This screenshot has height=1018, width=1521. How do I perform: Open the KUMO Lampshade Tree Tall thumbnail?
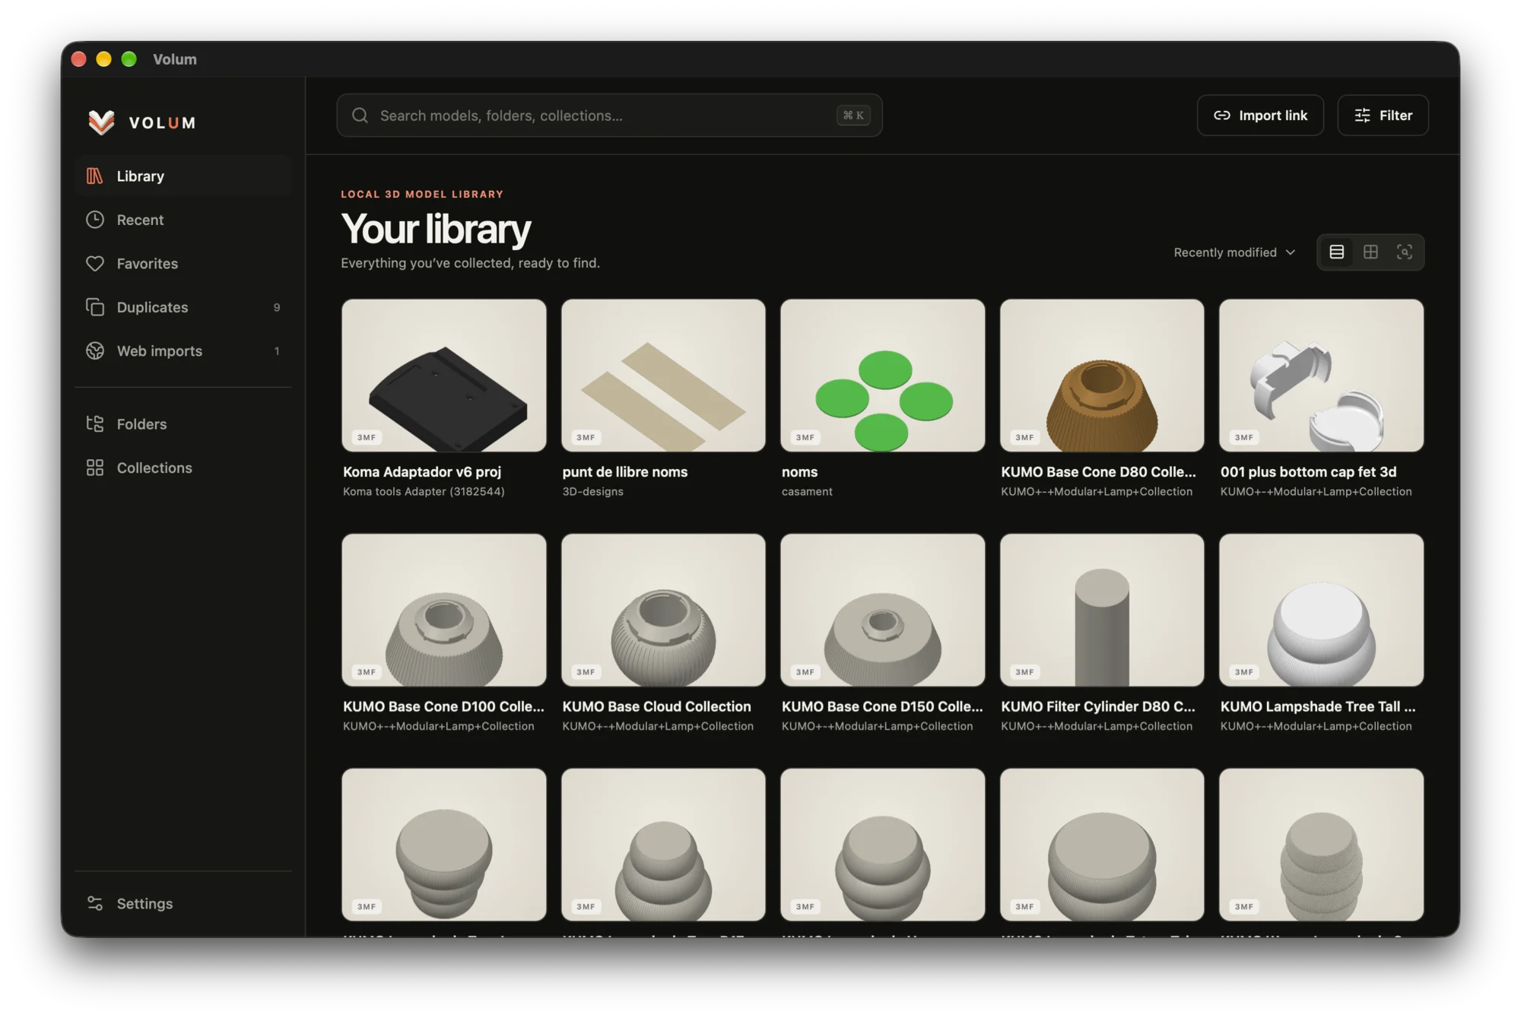[1321, 610]
